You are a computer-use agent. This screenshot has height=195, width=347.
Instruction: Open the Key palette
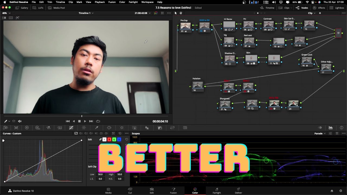click(160, 128)
